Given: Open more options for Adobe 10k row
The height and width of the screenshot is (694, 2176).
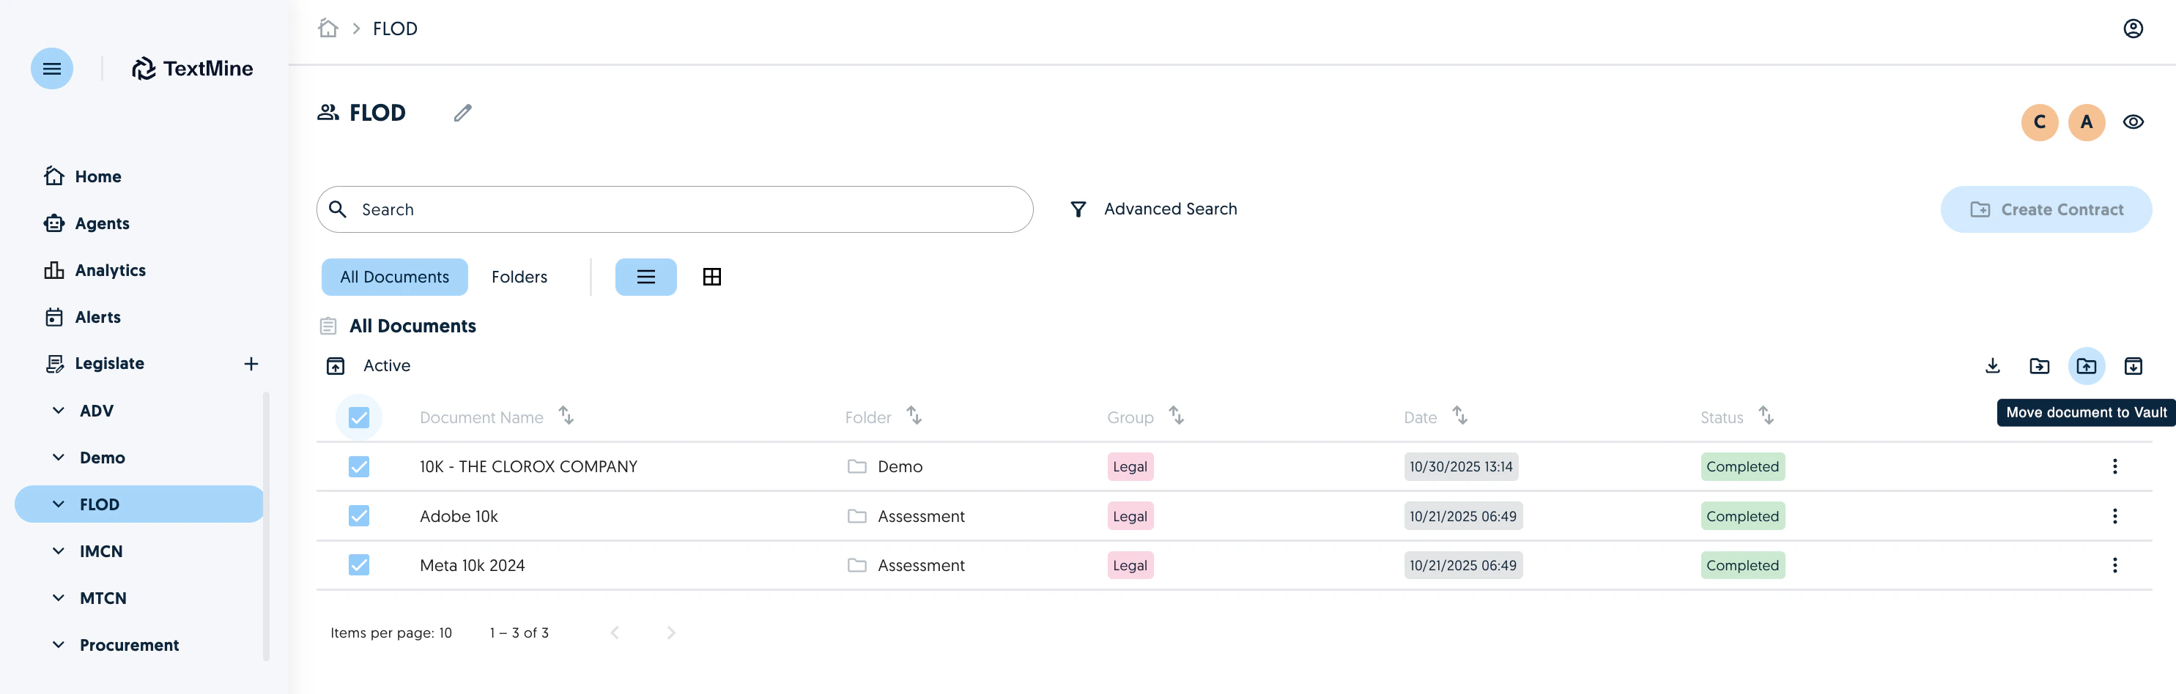Looking at the screenshot, I should 2114,516.
